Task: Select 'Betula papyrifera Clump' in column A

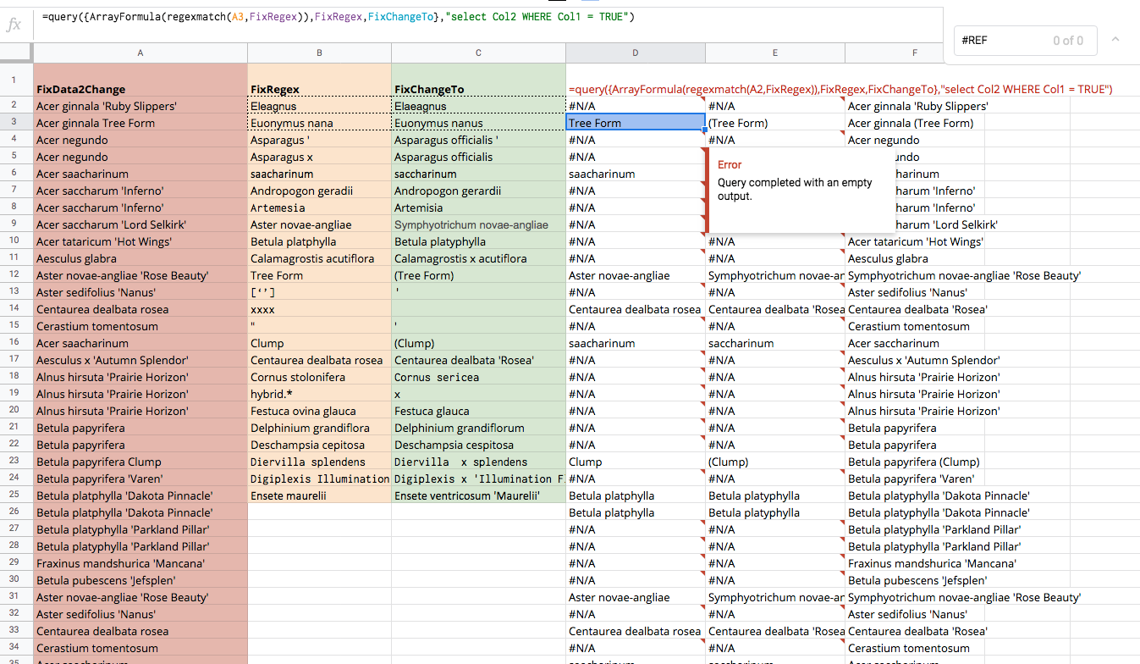Action: [140, 462]
